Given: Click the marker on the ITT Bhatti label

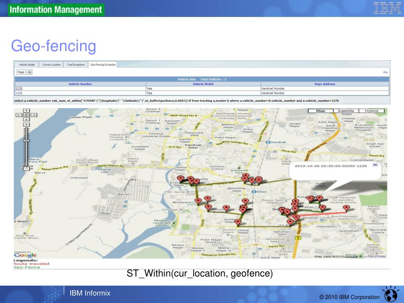Looking at the screenshot, I should coord(290,222).
